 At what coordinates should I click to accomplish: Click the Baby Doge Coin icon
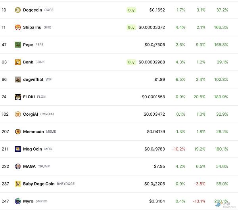tap(17, 184)
